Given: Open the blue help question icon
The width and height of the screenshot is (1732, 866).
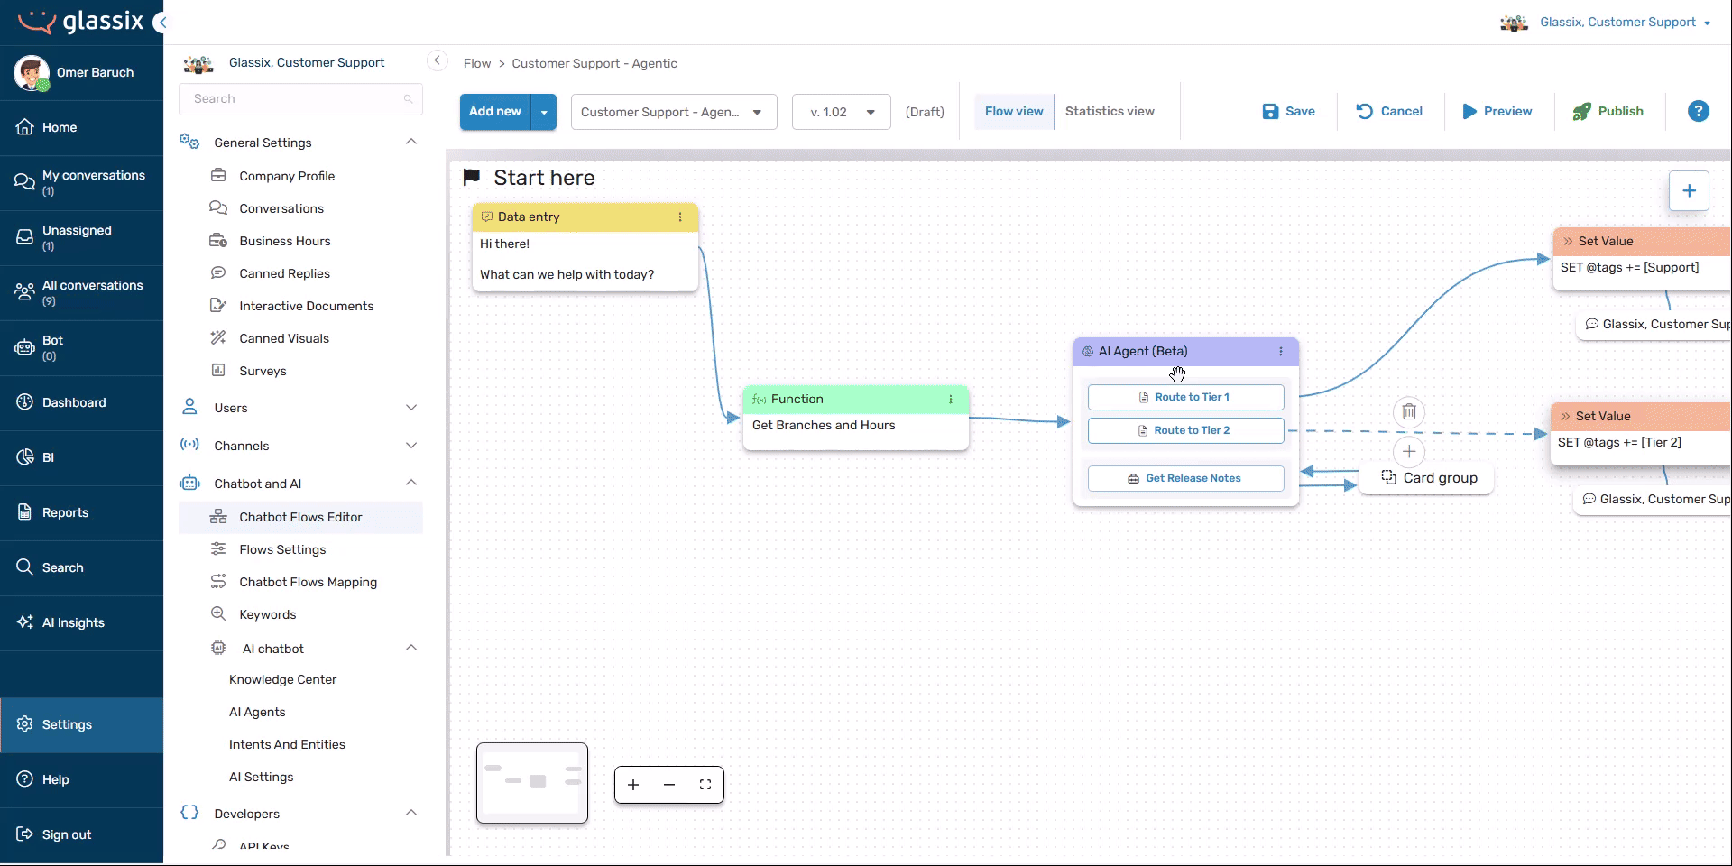Looking at the screenshot, I should click(x=1698, y=111).
